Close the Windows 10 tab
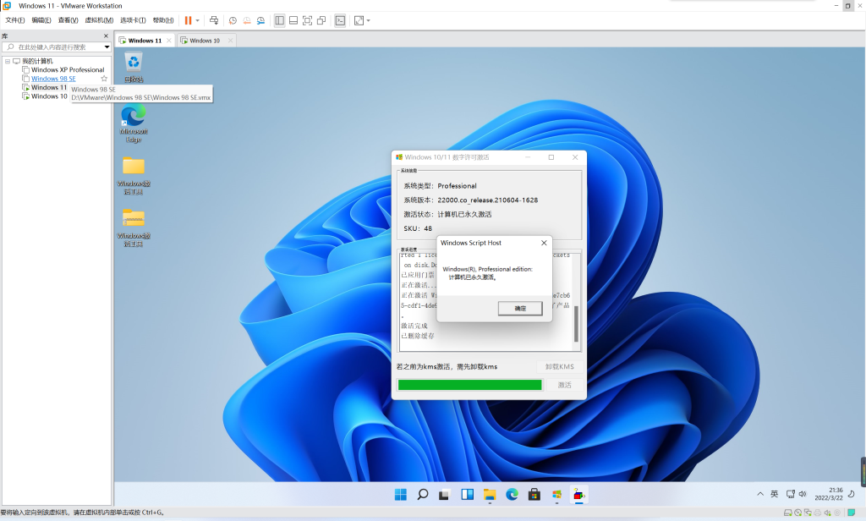The height and width of the screenshot is (521, 866). click(x=230, y=41)
